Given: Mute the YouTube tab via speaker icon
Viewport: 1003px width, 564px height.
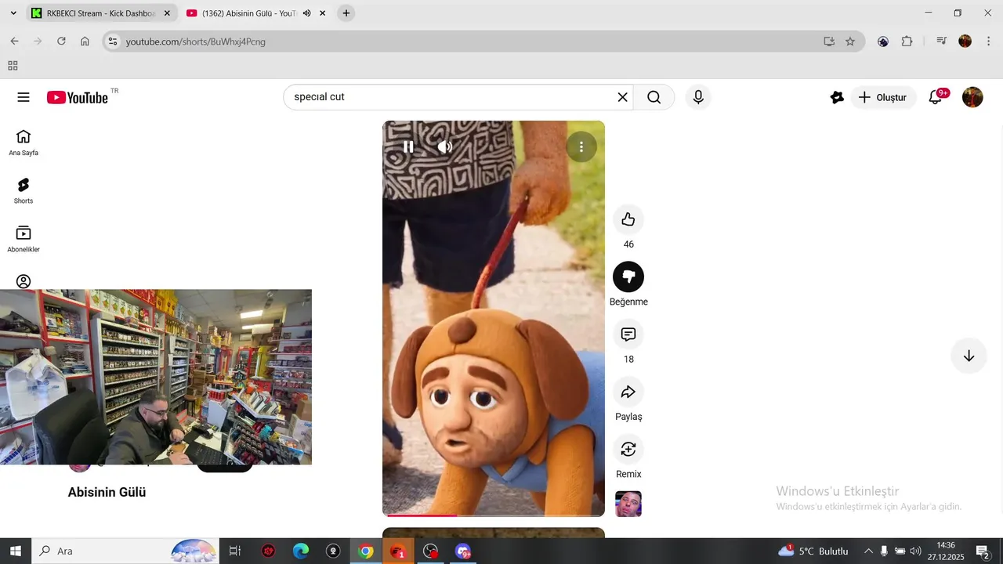Looking at the screenshot, I should pyautogui.click(x=307, y=13).
